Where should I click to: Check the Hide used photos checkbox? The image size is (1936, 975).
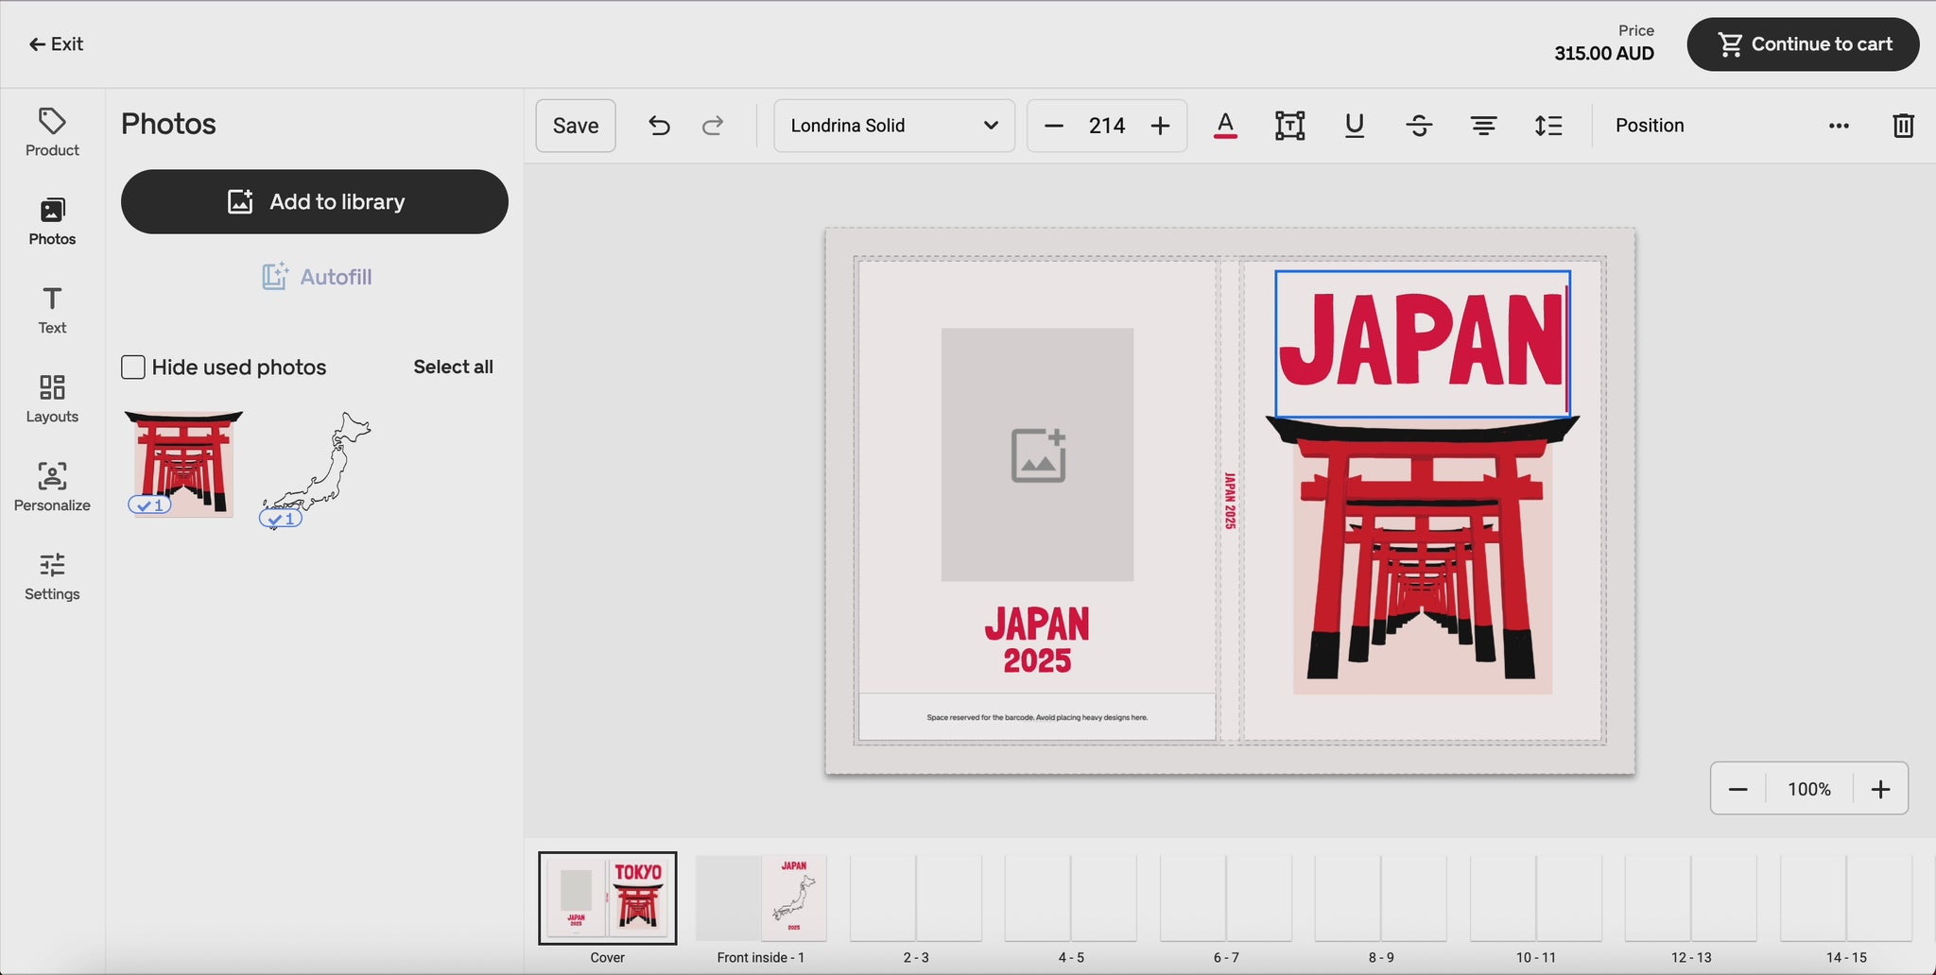133,367
